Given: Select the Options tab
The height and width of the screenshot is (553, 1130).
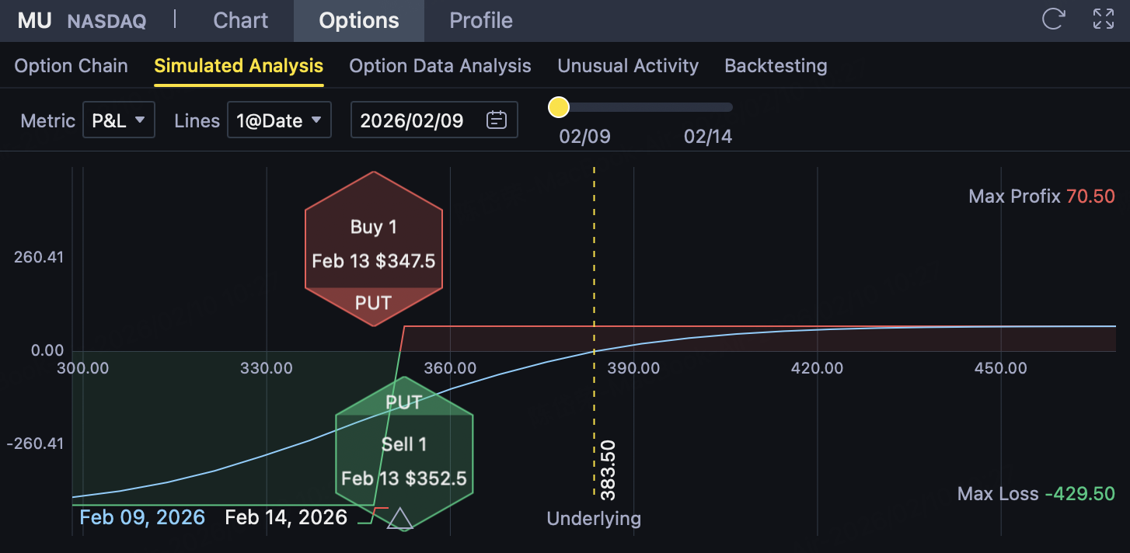Looking at the screenshot, I should pos(359,20).
